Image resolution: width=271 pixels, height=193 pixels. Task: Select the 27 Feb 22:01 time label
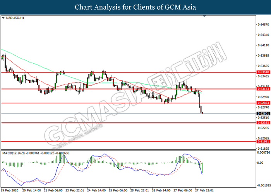tap(204, 190)
